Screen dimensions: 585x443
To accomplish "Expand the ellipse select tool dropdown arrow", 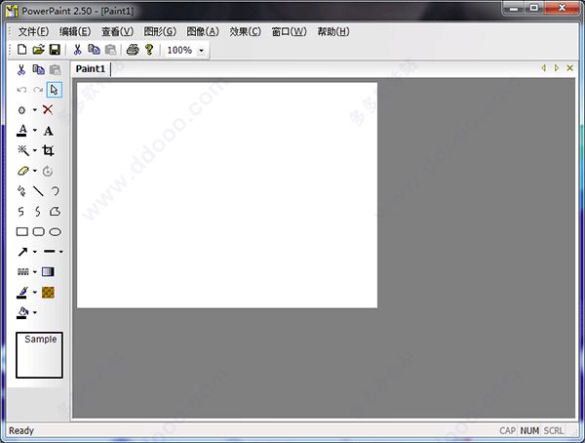I will pyautogui.click(x=35, y=110).
